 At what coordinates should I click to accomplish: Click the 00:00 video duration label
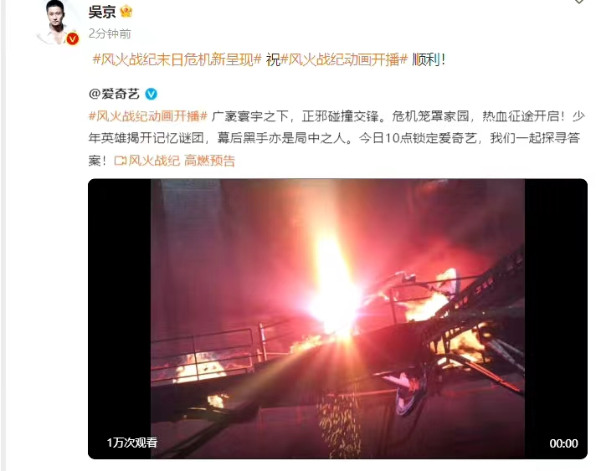pyautogui.click(x=563, y=443)
